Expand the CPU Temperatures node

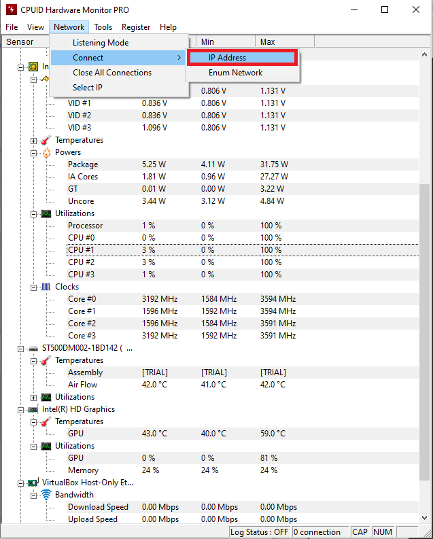point(34,141)
